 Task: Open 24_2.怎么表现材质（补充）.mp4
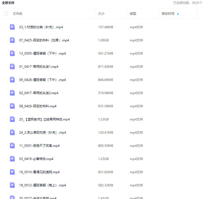[43, 133]
